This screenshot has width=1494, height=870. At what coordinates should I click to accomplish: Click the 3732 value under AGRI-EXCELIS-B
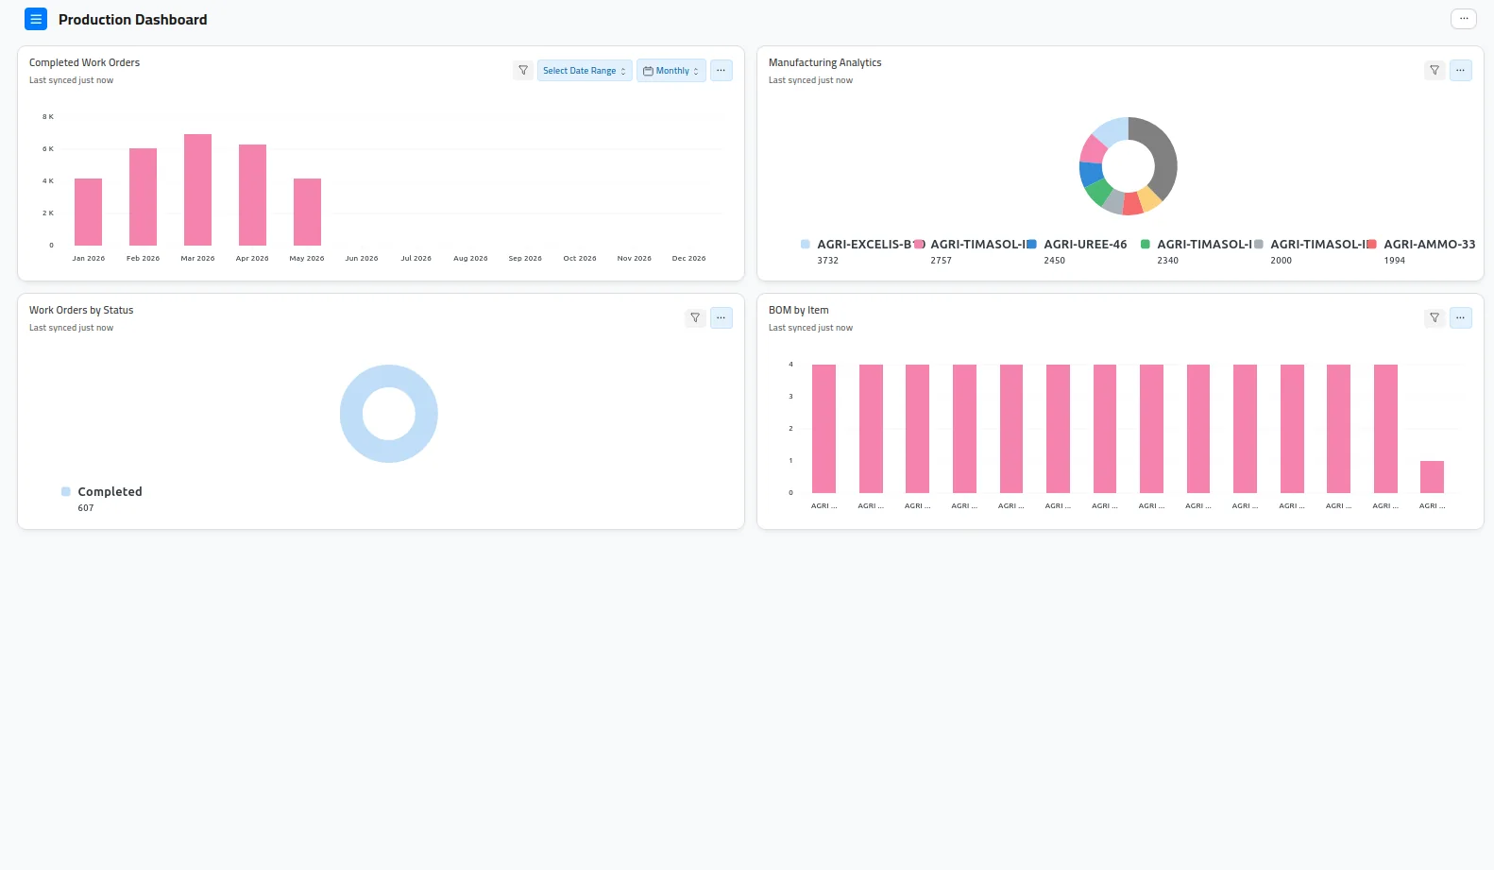pos(828,261)
